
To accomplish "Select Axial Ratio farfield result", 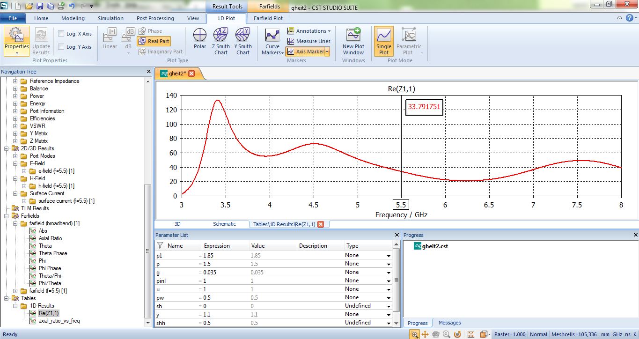I will click(50, 238).
